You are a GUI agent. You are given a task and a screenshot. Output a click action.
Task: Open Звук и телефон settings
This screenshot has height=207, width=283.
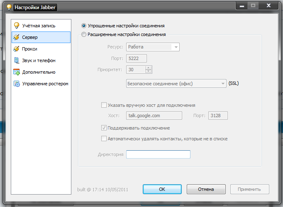(41, 60)
